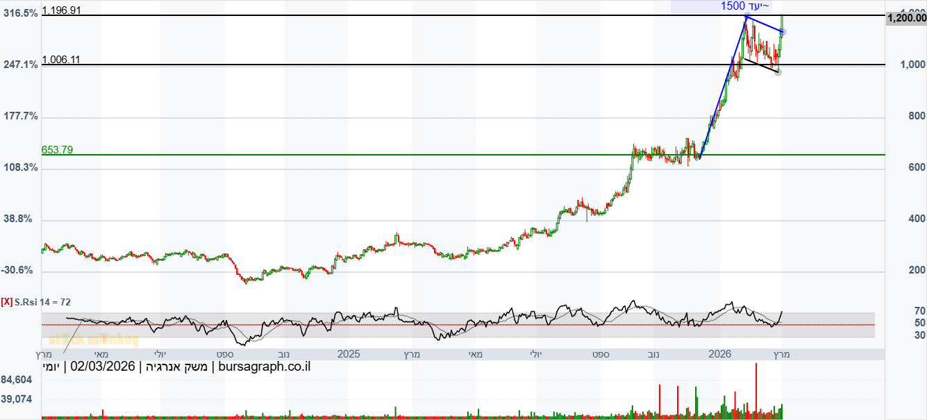Click the chart date 02/03/2026

pos(104,366)
